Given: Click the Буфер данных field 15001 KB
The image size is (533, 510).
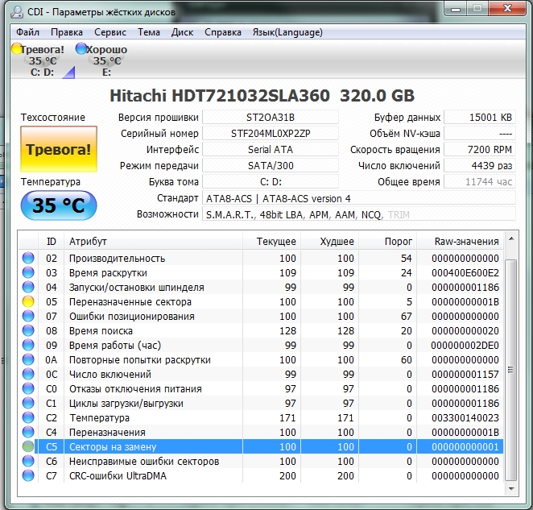Looking at the screenshot, I should click(x=480, y=118).
